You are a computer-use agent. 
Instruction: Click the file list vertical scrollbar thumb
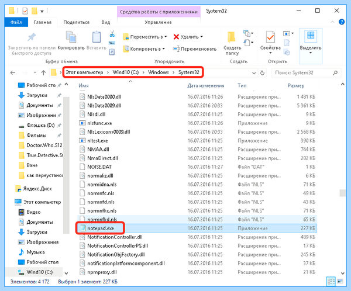(342, 193)
